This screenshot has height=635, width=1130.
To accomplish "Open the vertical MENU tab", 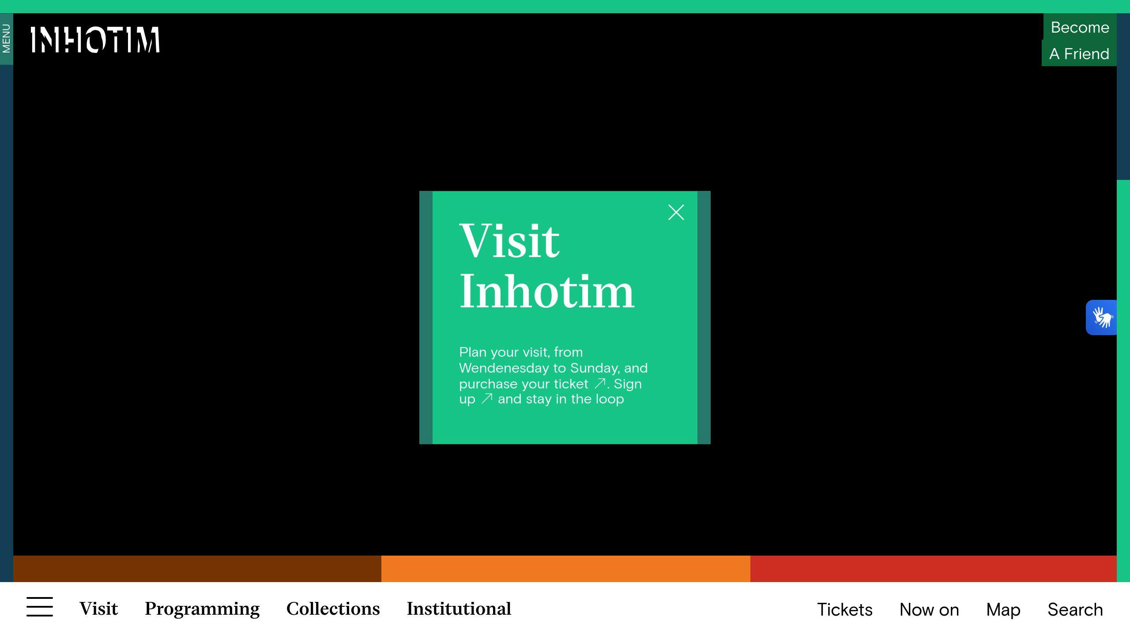I will 6,39.
